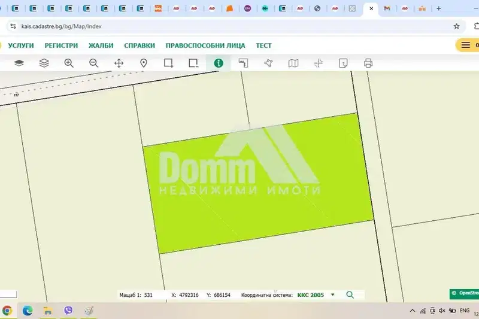Activate the crosshair coordinates tool
This screenshot has height=319, width=479.
pos(319,63)
